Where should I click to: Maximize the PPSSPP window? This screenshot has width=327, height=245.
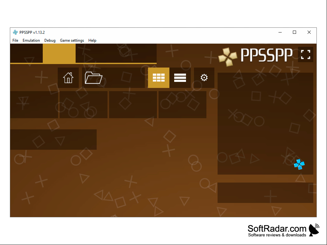click(x=294, y=32)
